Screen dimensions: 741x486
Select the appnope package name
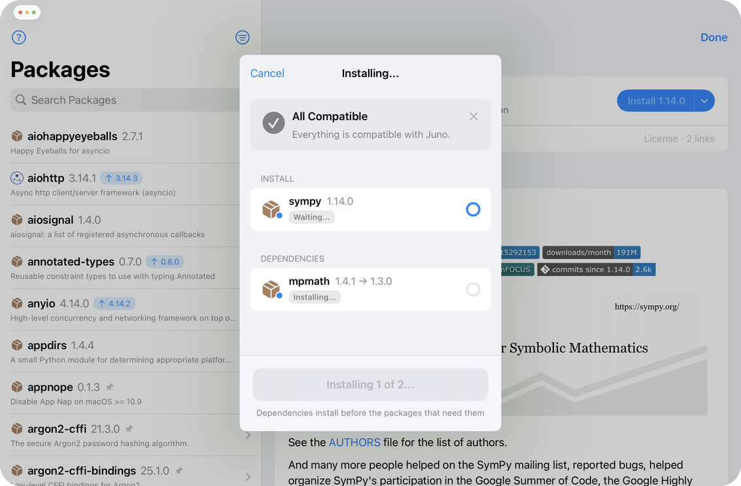pos(50,387)
